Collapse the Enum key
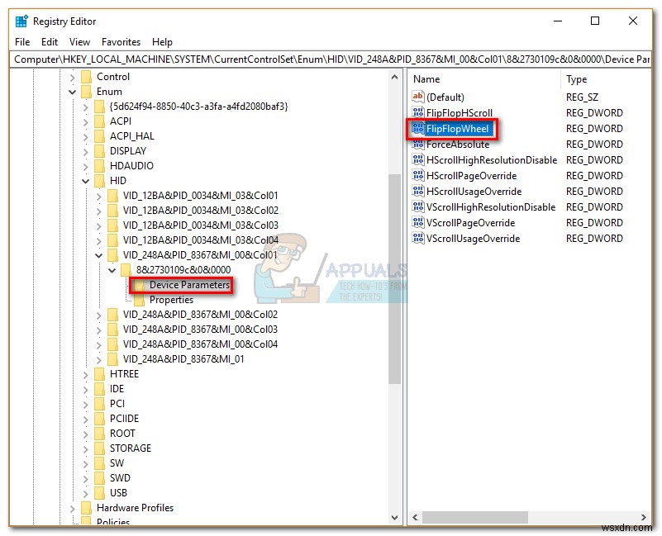The width and height of the screenshot is (662, 536). pos(72,92)
